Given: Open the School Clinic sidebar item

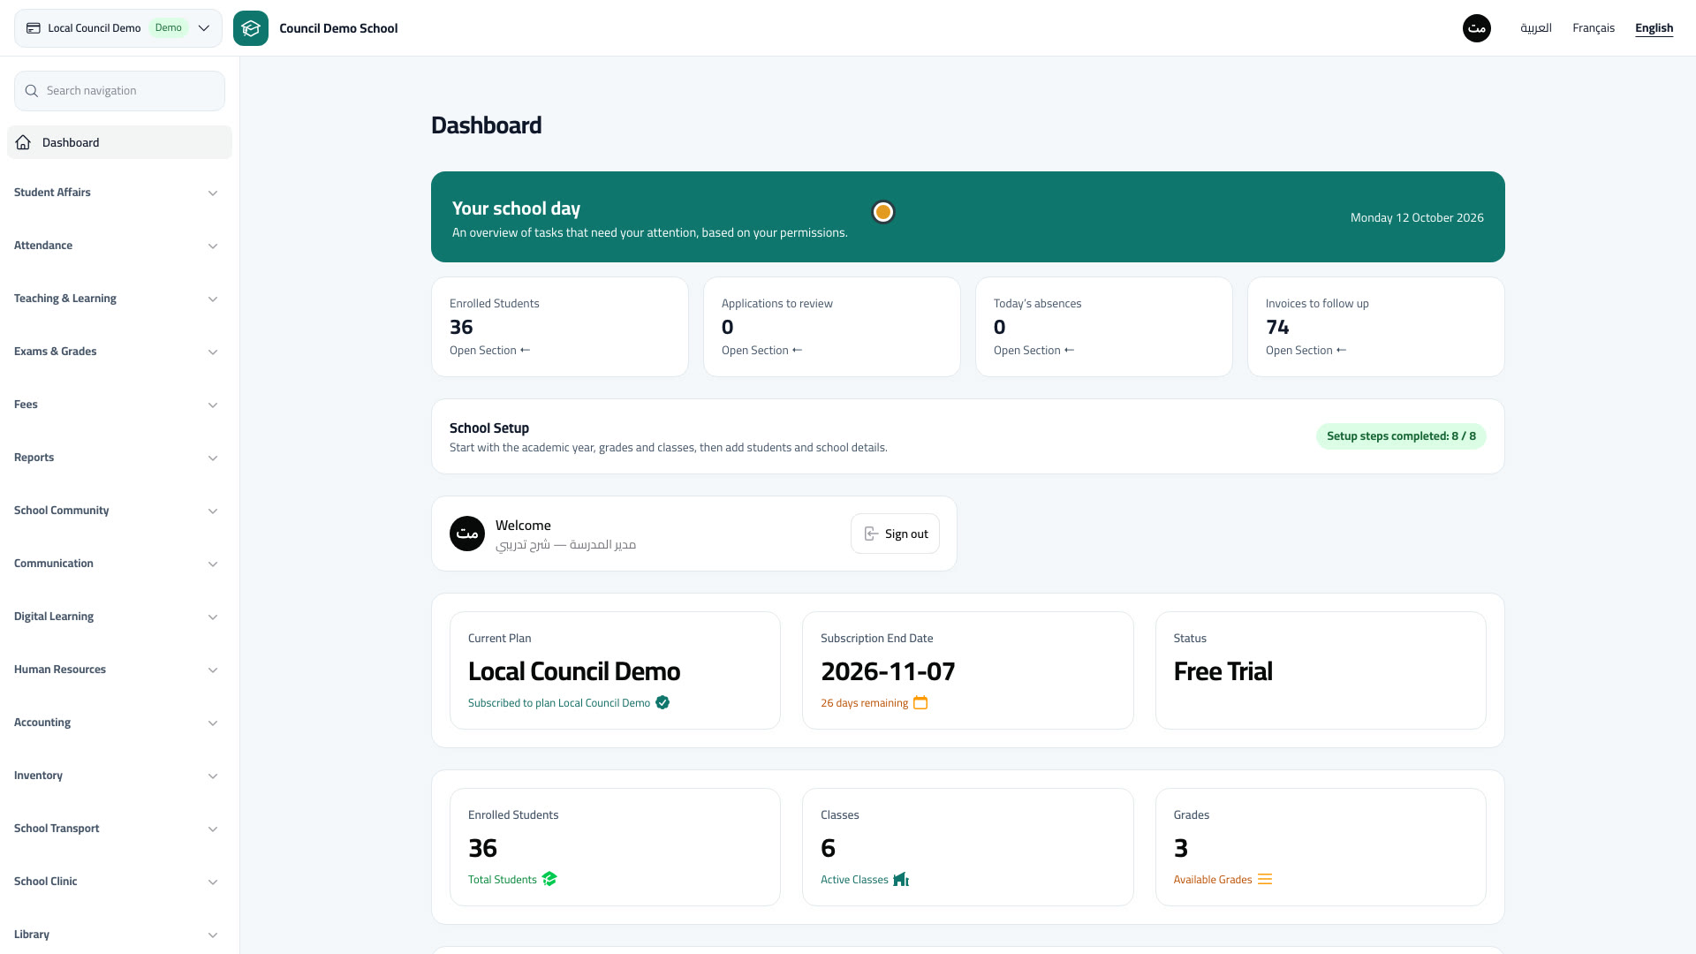Looking at the screenshot, I should click(x=119, y=882).
